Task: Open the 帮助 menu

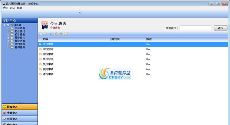Action: point(19,8)
